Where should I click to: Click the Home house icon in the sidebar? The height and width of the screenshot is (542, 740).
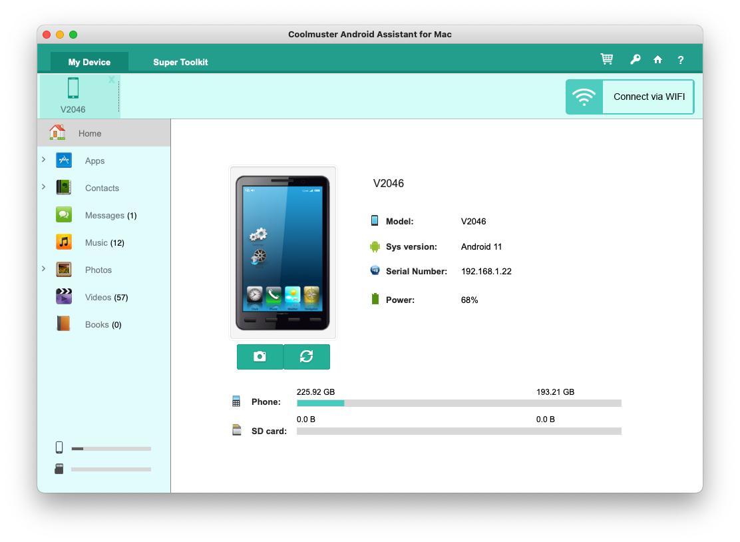58,133
